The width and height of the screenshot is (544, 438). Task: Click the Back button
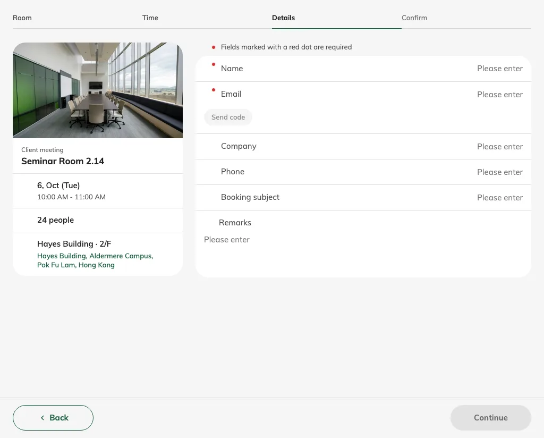coord(53,417)
